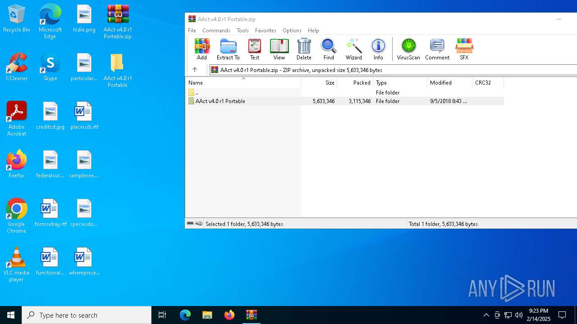Image resolution: width=577 pixels, height=324 pixels.
Task: Open the Favorites menu
Action: coord(266,31)
